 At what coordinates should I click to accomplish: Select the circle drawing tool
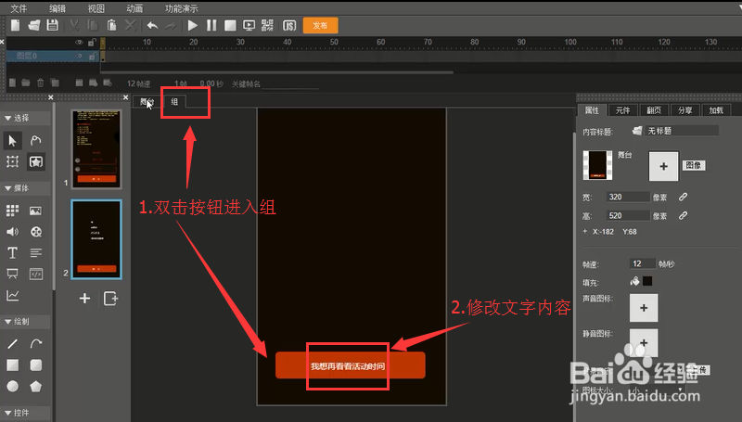12,387
